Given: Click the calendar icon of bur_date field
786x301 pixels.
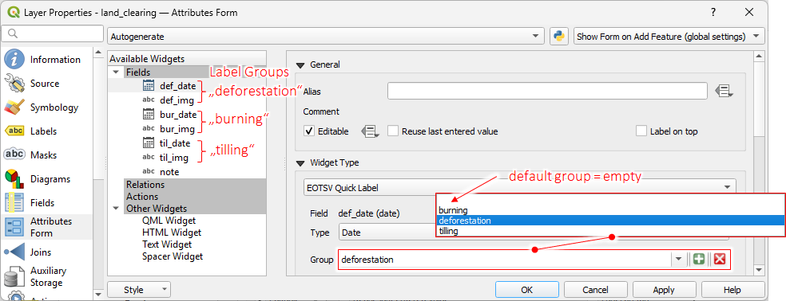Looking at the screenshot, I should coord(149,115).
